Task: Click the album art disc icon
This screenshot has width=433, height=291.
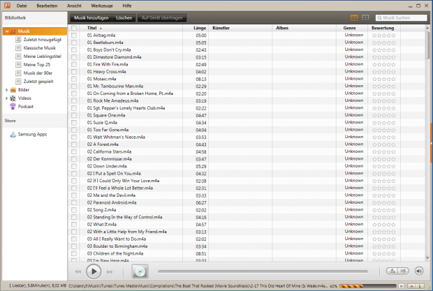Action: (140, 271)
